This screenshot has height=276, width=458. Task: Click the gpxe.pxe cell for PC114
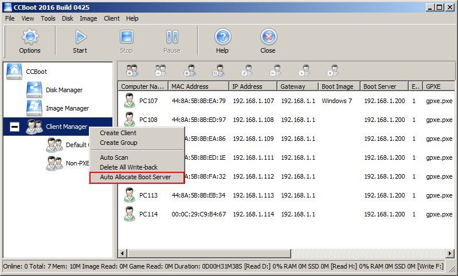pos(439,214)
